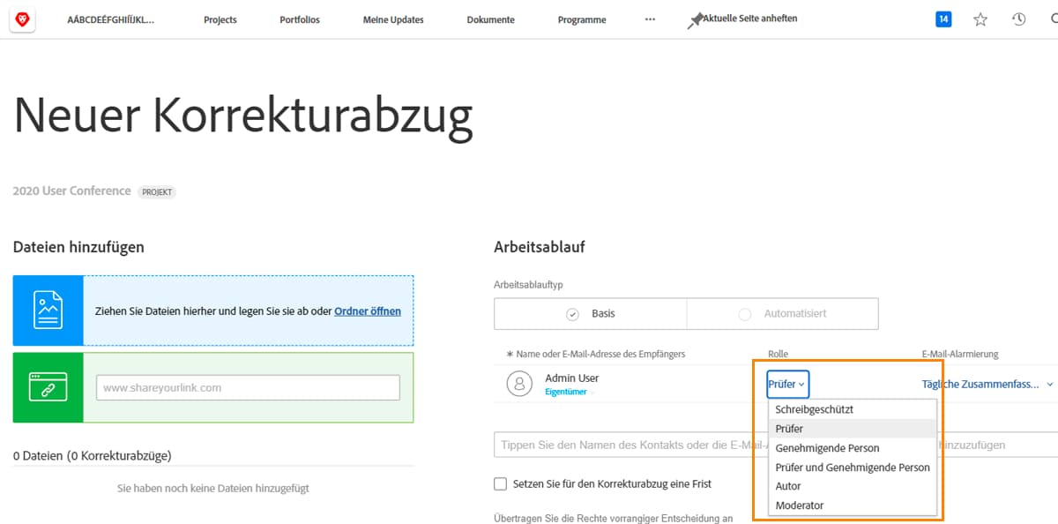Viewport: 1058px width, 524px height.
Task: Pin the current page using the pin icon
Action: (698, 17)
